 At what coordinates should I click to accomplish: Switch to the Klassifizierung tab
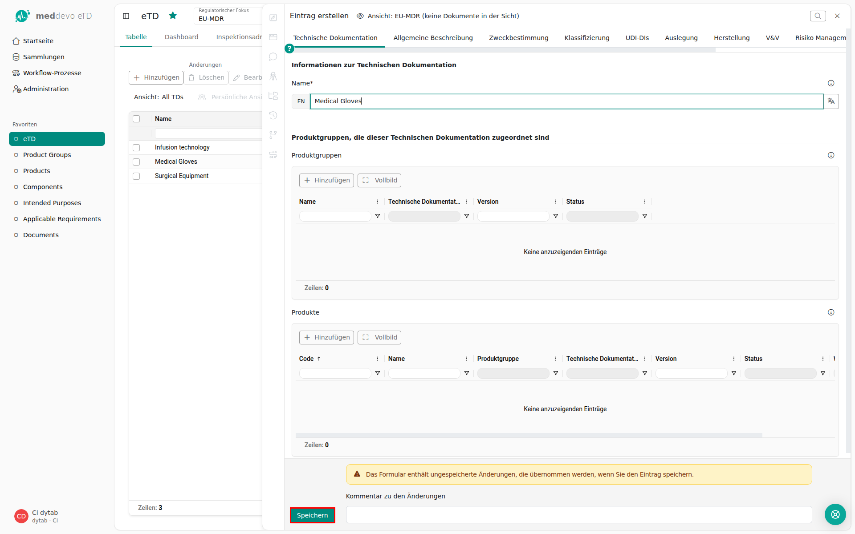tap(587, 38)
